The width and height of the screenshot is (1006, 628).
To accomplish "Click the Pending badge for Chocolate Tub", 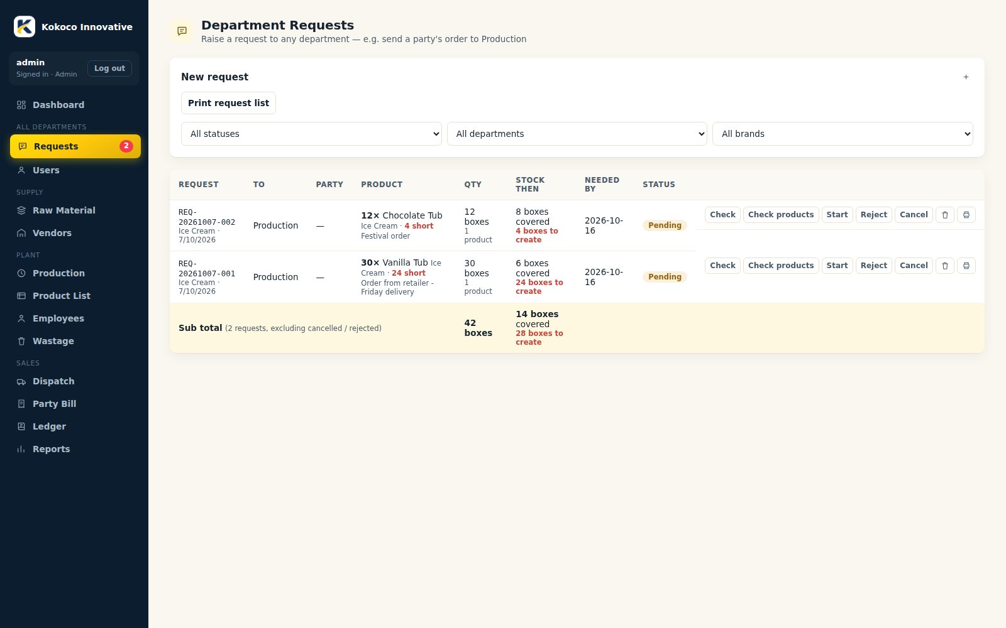I will coord(665,225).
